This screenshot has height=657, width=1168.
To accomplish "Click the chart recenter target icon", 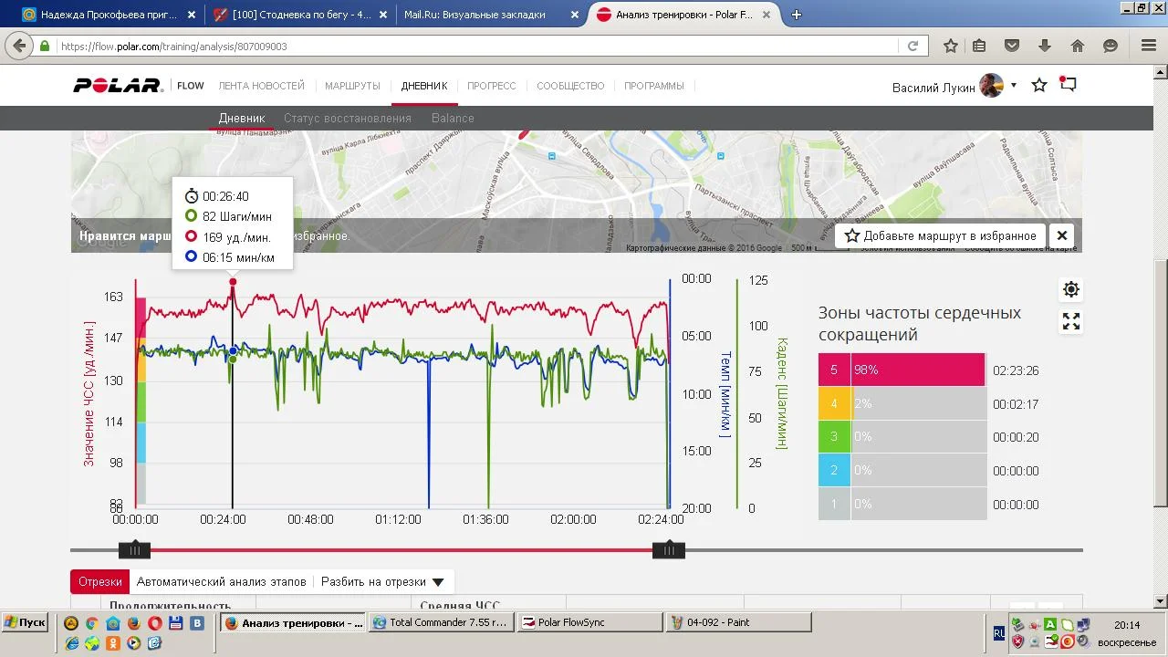I will [1071, 289].
